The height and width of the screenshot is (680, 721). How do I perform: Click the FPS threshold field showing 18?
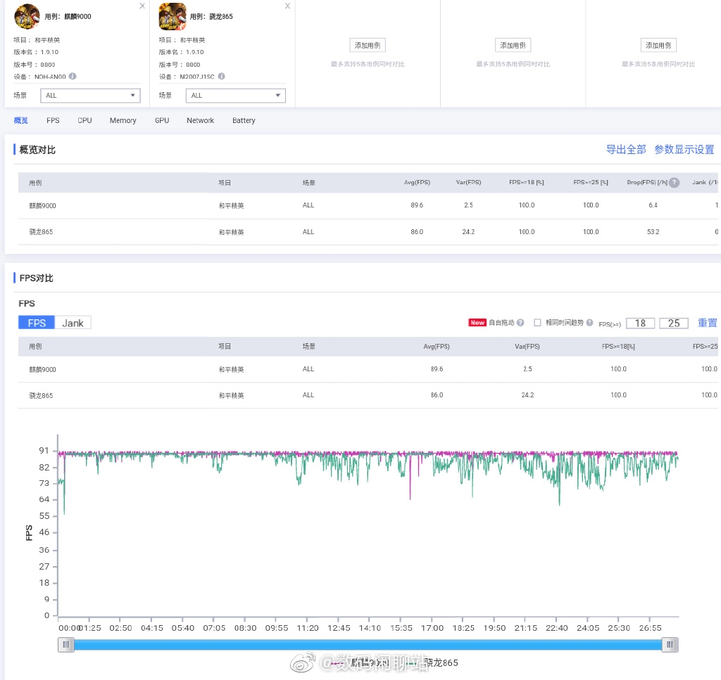click(640, 323)
